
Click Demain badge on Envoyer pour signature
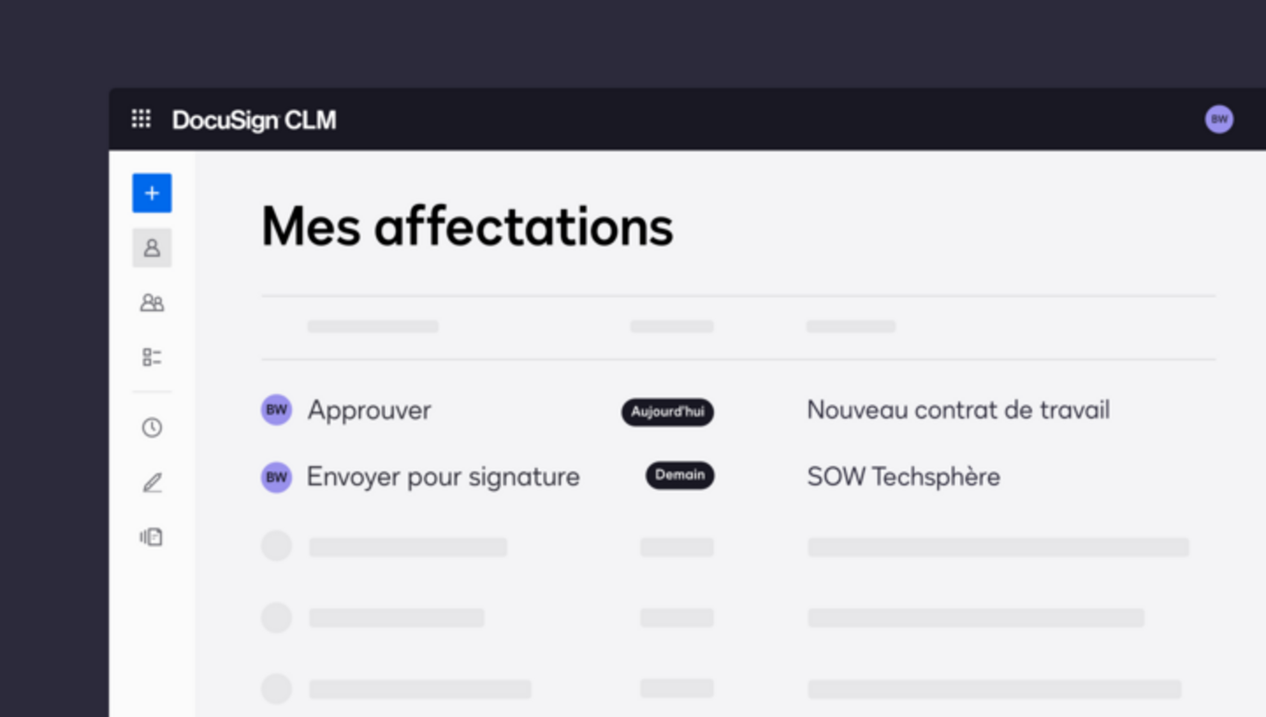679,475
